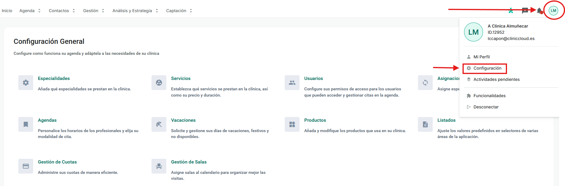
Task: Click the Especialidades gear icon tile
Action: [26, 83]
